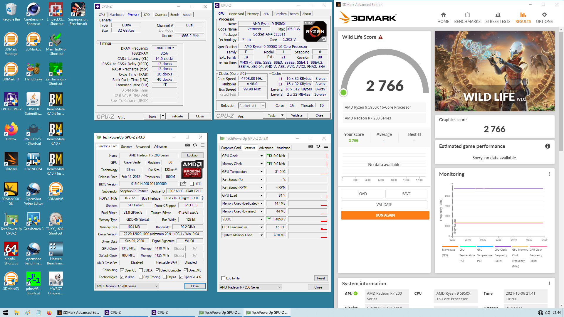Open Firefox desktop icon
The image size is (564, 317).
[11, 132]
